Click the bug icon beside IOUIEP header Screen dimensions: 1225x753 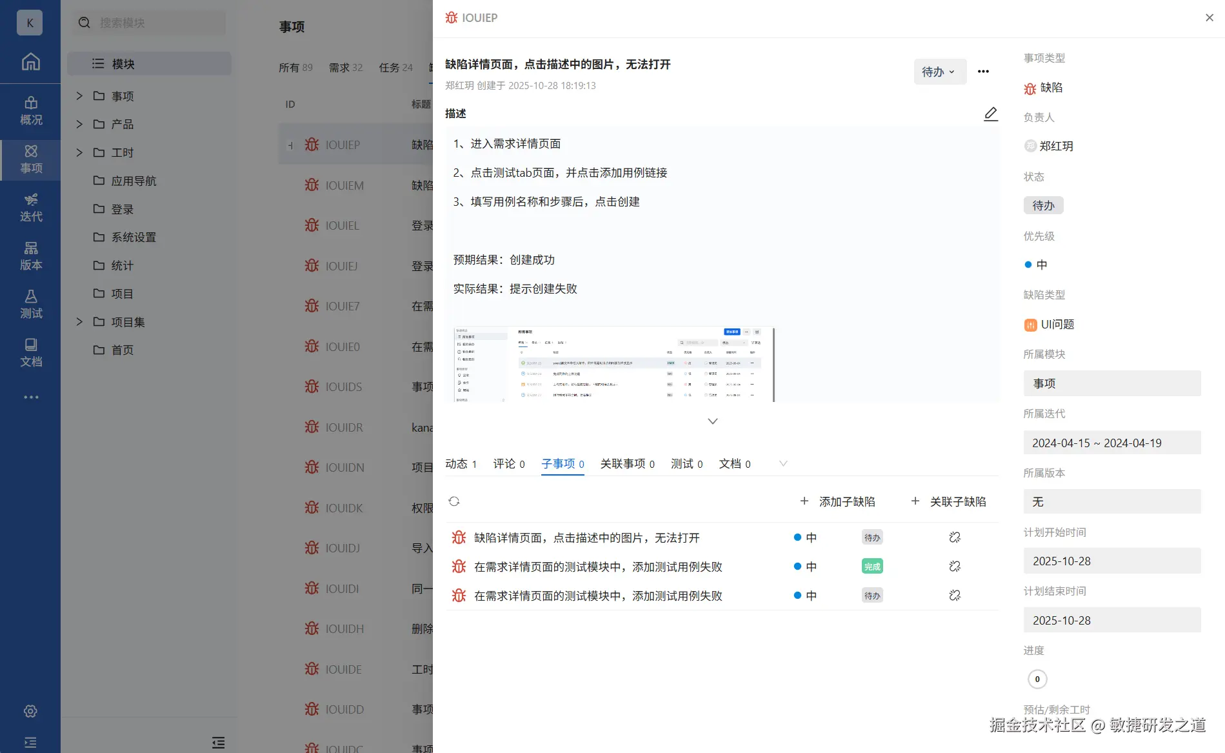[x=452, y=17]
